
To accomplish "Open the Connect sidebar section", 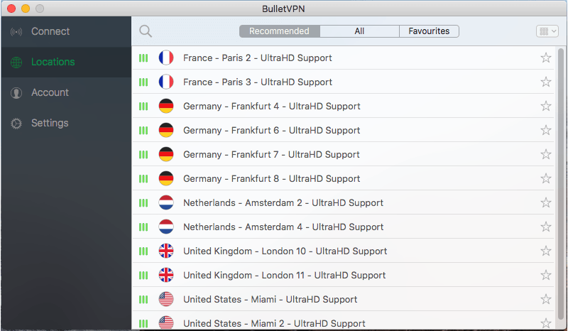I will 50,31.
